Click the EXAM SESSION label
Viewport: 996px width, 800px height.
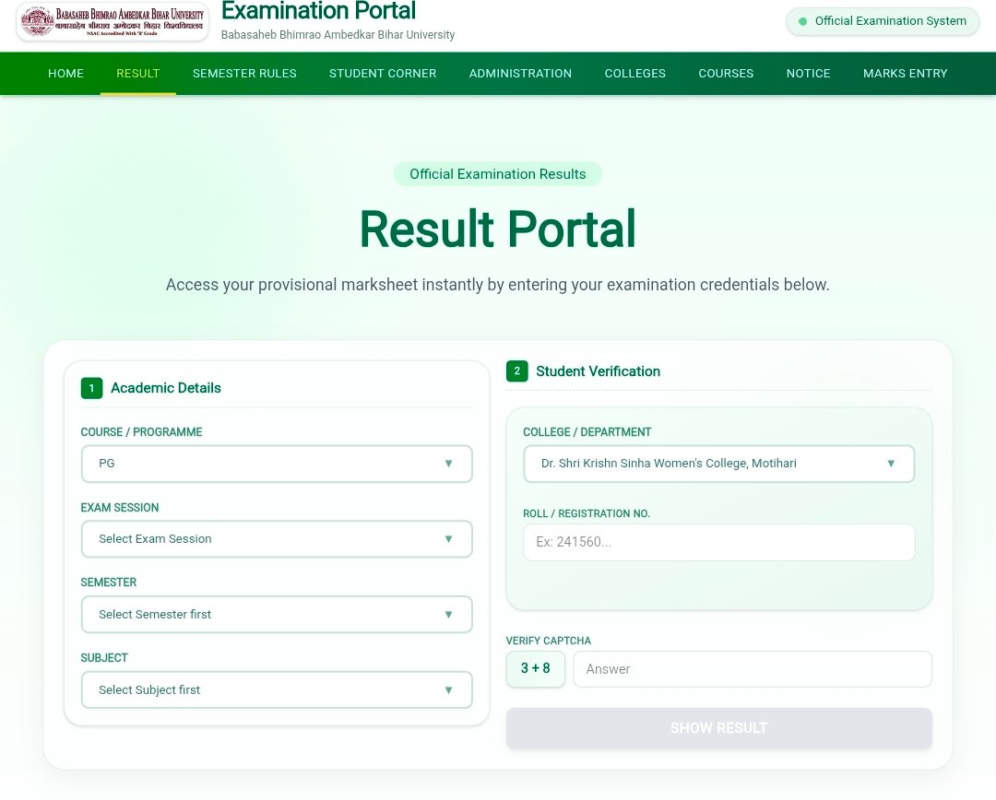tap(119, 508)
